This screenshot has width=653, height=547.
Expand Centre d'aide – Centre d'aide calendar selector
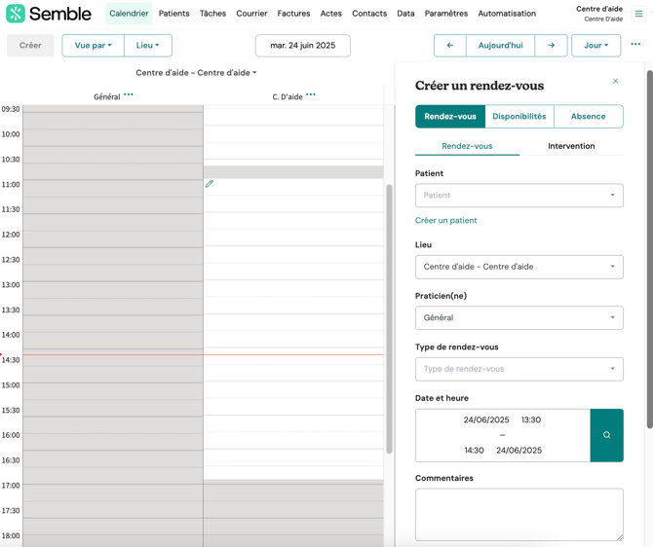pyautogui.click(x=196, y=73)
